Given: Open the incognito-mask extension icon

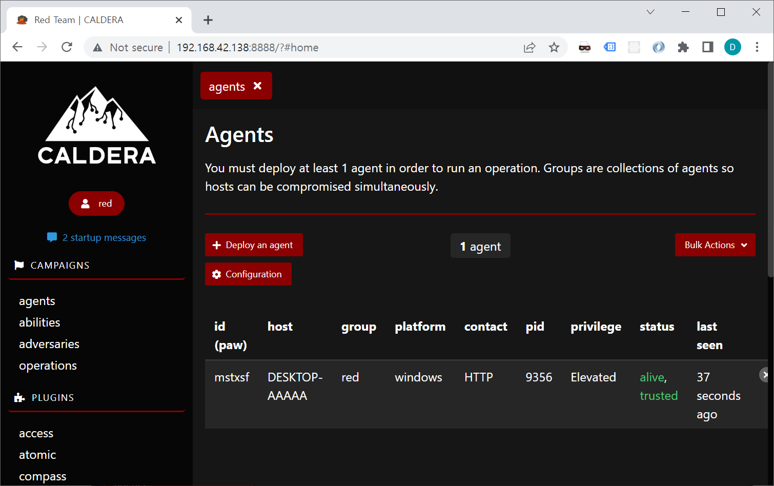Looking at the screenshot, I should point(585,48).
